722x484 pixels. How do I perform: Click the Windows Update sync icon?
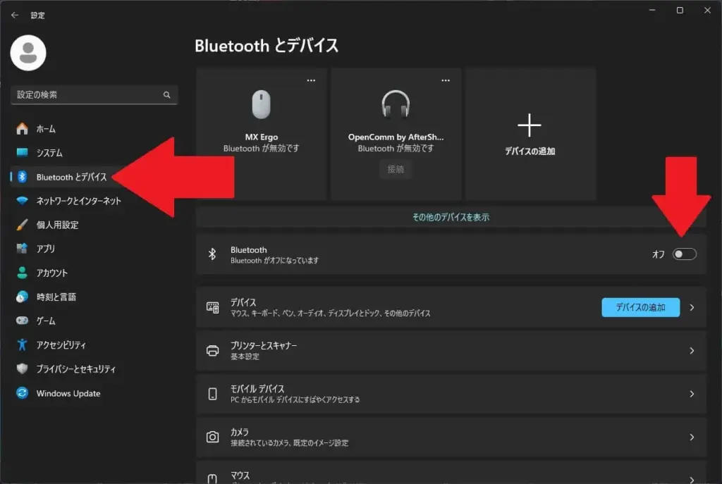point(22,393)
